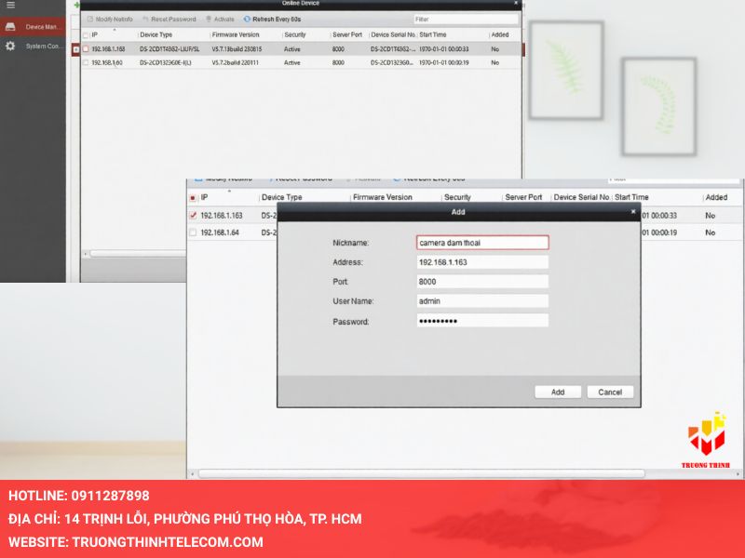Click the Nickname field in the Add dialog
The height and width of the screenshot is (558, 745).
pos(482,243)
